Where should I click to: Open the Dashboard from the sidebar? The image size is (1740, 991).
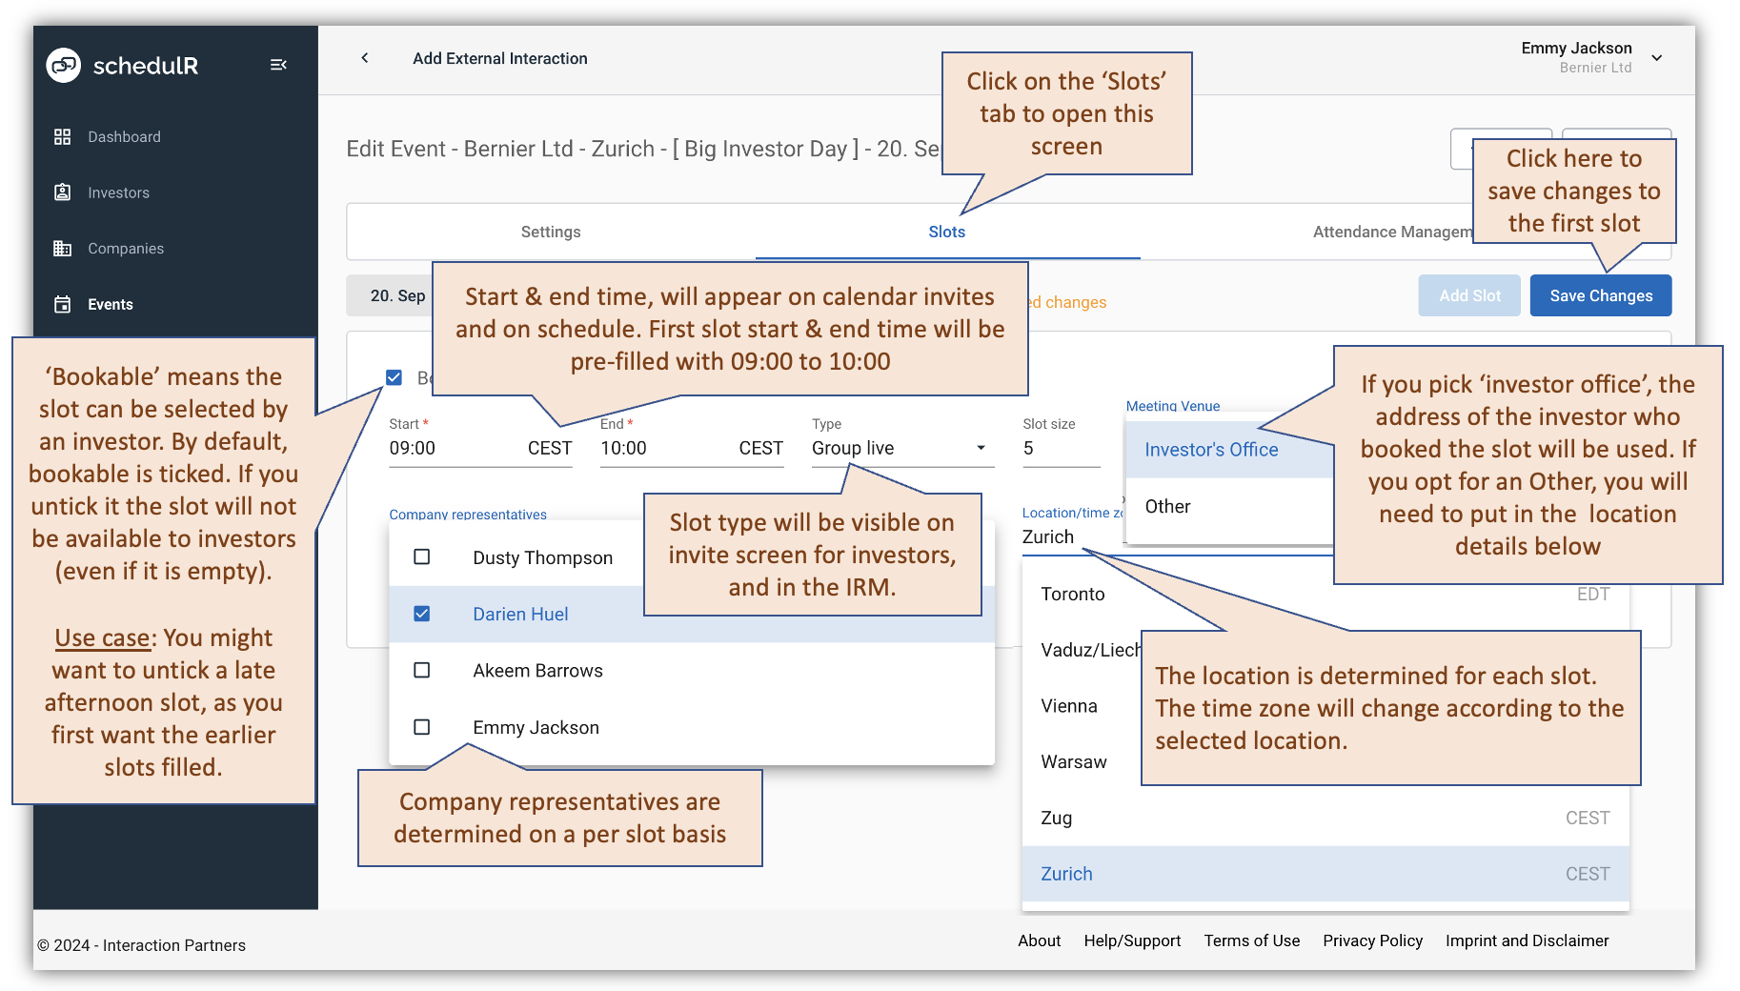[x=124, y=136]
